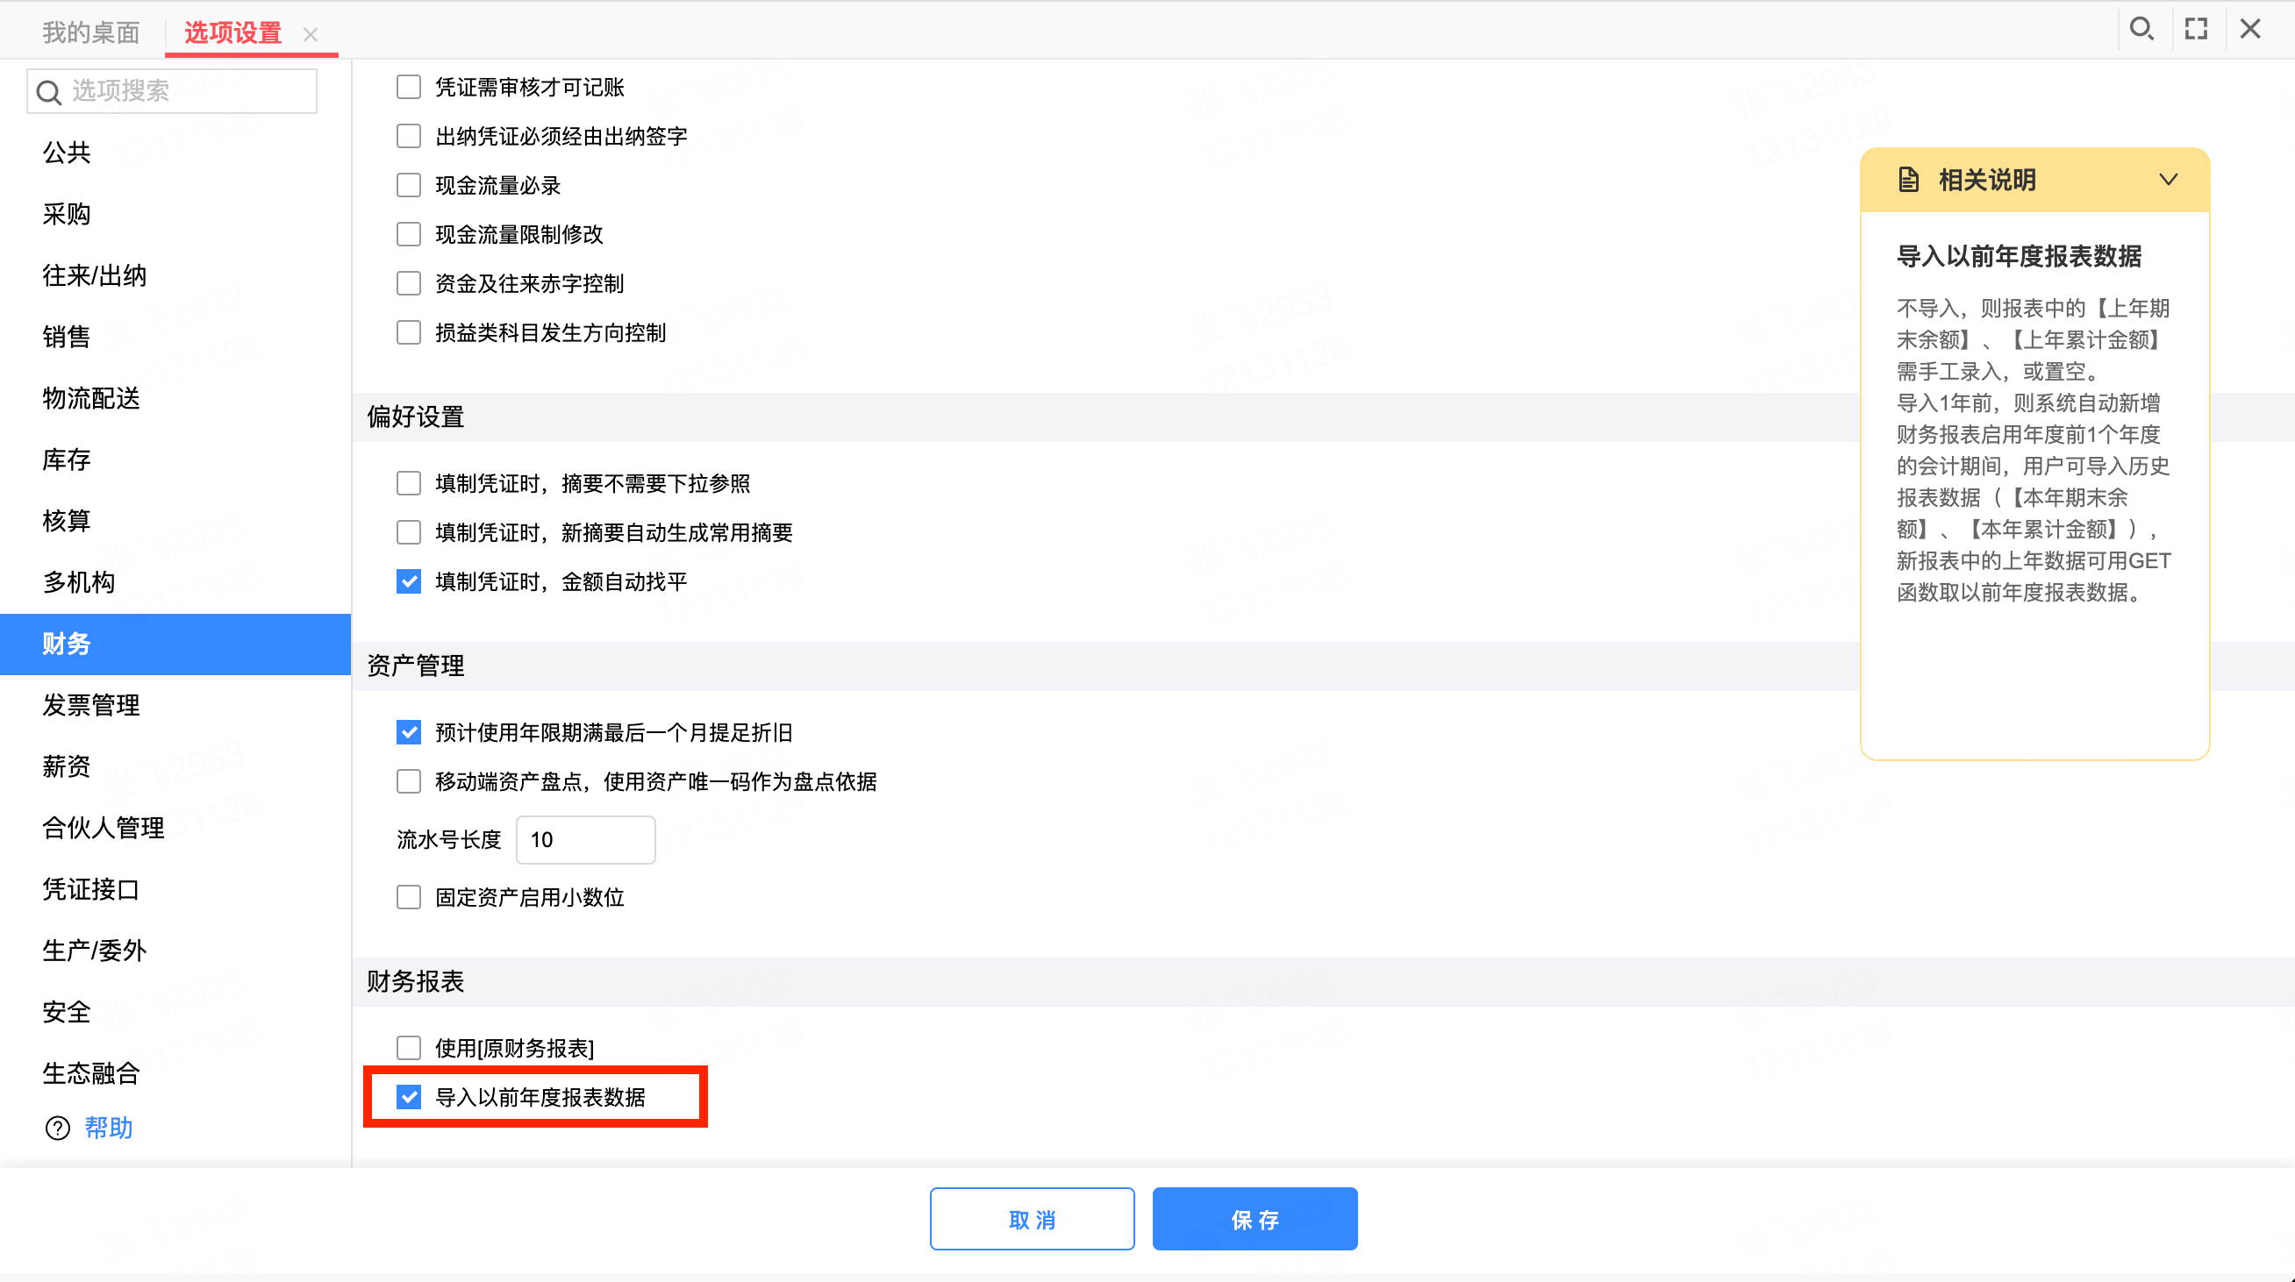Click the document icon beside 相关说明
2295x1282 pixels.
coord(1908,180)
